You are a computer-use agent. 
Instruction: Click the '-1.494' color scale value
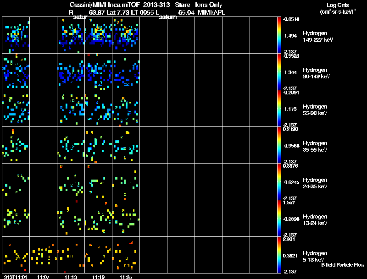click(x=290, y=36)
